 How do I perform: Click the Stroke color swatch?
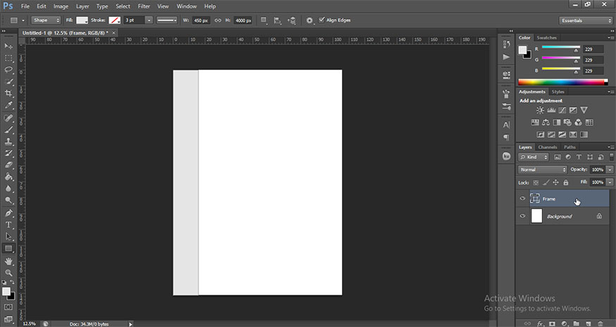tap(115, 20)
